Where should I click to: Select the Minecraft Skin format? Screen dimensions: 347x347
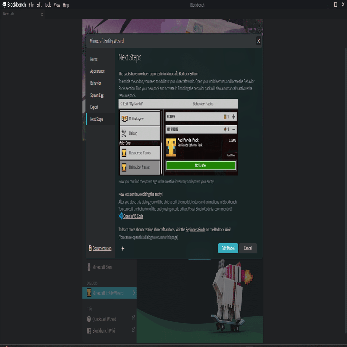pyautogui.click(x=109, y=267)
